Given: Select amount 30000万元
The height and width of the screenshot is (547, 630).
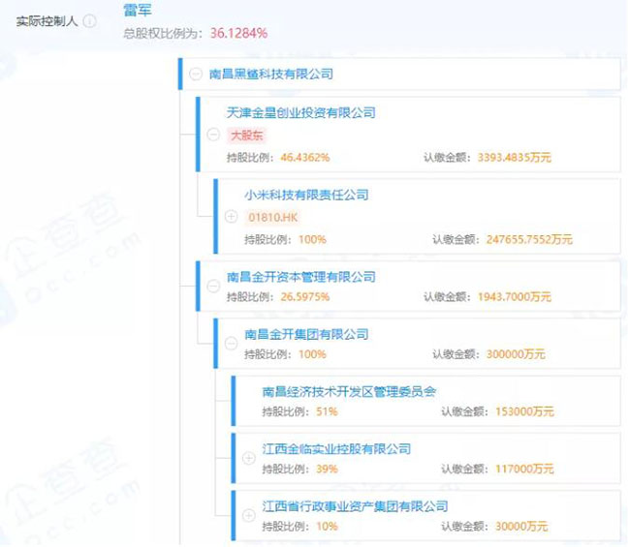Looking at the screenshot, I should point(521,527).
